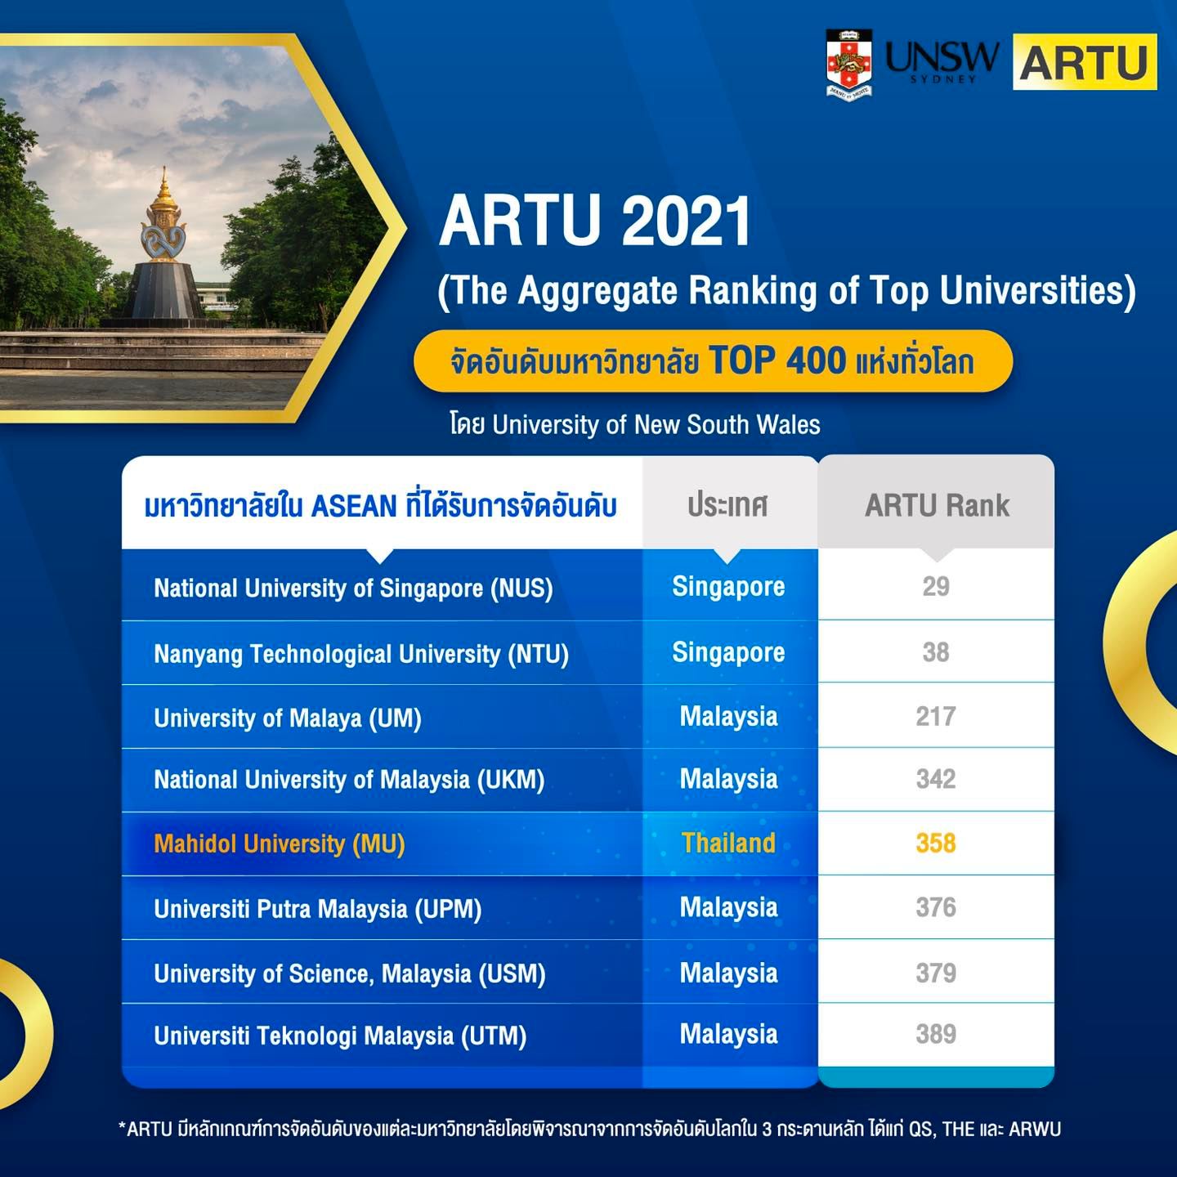Click rank value 376

tap(936, 906)
